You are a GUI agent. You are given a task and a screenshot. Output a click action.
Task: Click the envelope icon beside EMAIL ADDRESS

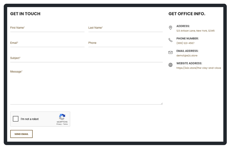(170, 52)
